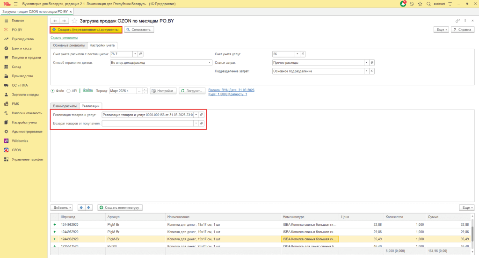Viewport: 479px width, 258px height.
Task: Click the Период field Март 2026 г.
Action: coord(123,91)
